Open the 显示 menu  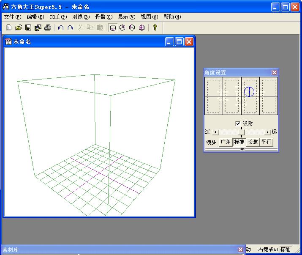point(126,17)
